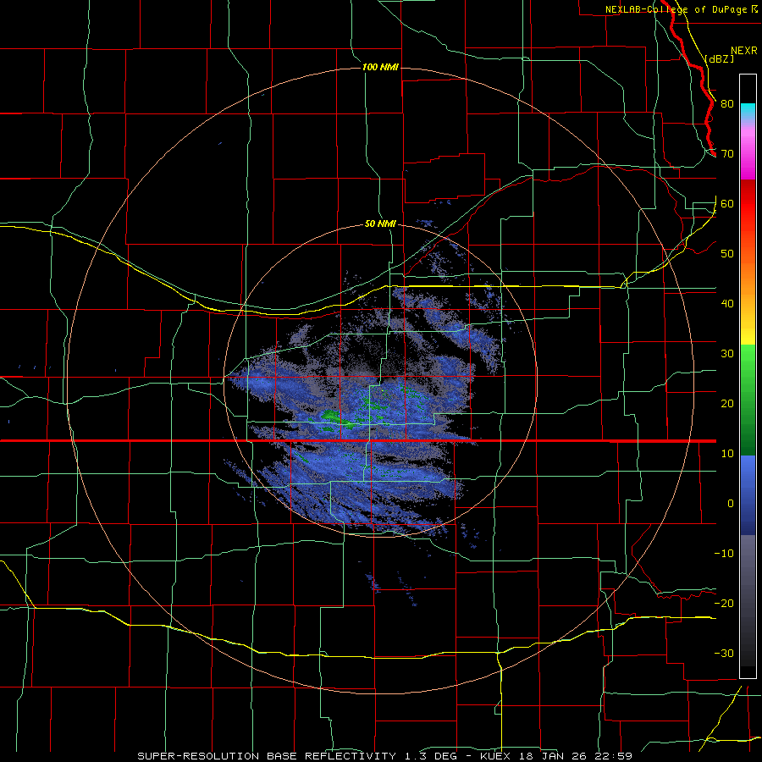Click the -10 value on the dBZ scale
This screenshot has width=762, height=762.
click(x=724, y=553)
